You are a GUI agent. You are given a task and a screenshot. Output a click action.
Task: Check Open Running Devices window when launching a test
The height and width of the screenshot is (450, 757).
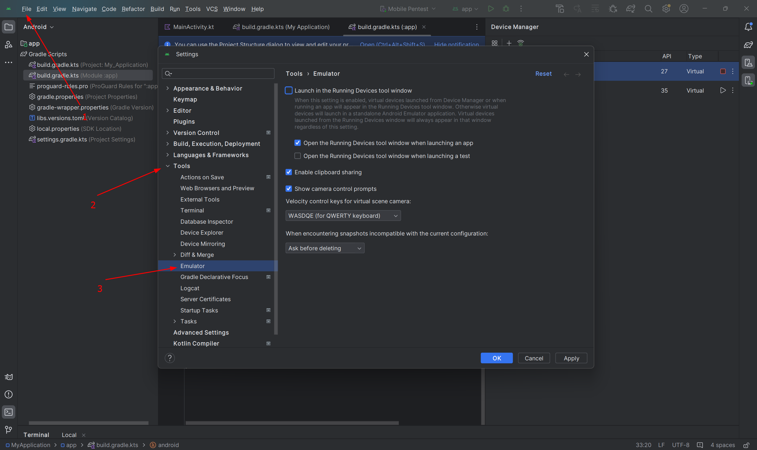297,156
